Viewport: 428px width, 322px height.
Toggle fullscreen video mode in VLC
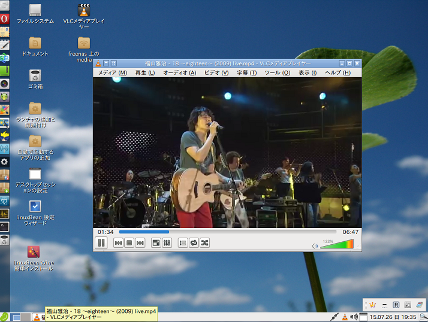[156, 242]
